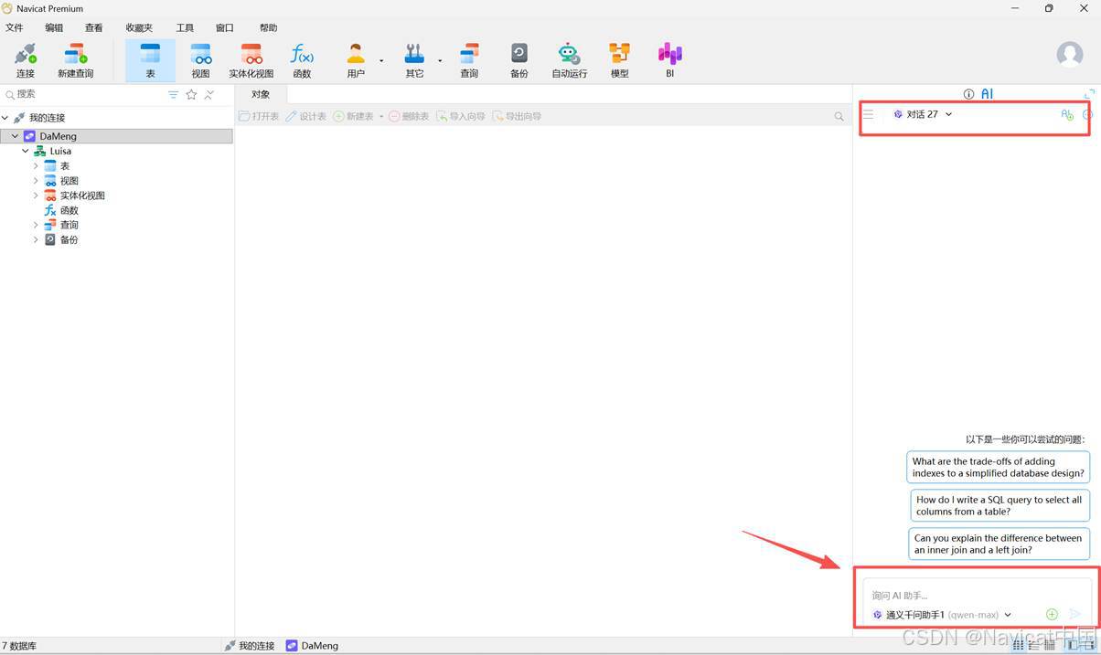Click the index trade-offs suggestion
This screenshot has width=1101, height=655.
coord(999,467)
